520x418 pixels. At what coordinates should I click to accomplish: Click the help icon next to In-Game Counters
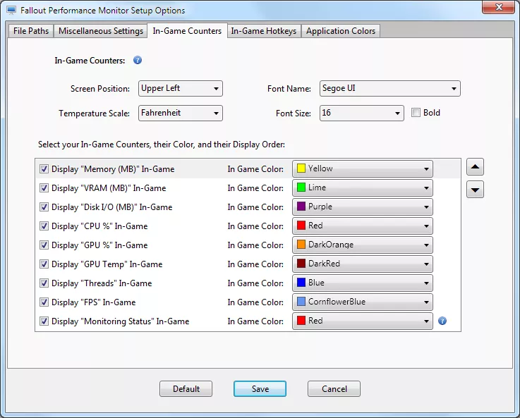tap(138, 61)
